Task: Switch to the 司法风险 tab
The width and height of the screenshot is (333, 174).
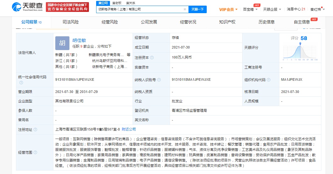Action: [70, 22]
